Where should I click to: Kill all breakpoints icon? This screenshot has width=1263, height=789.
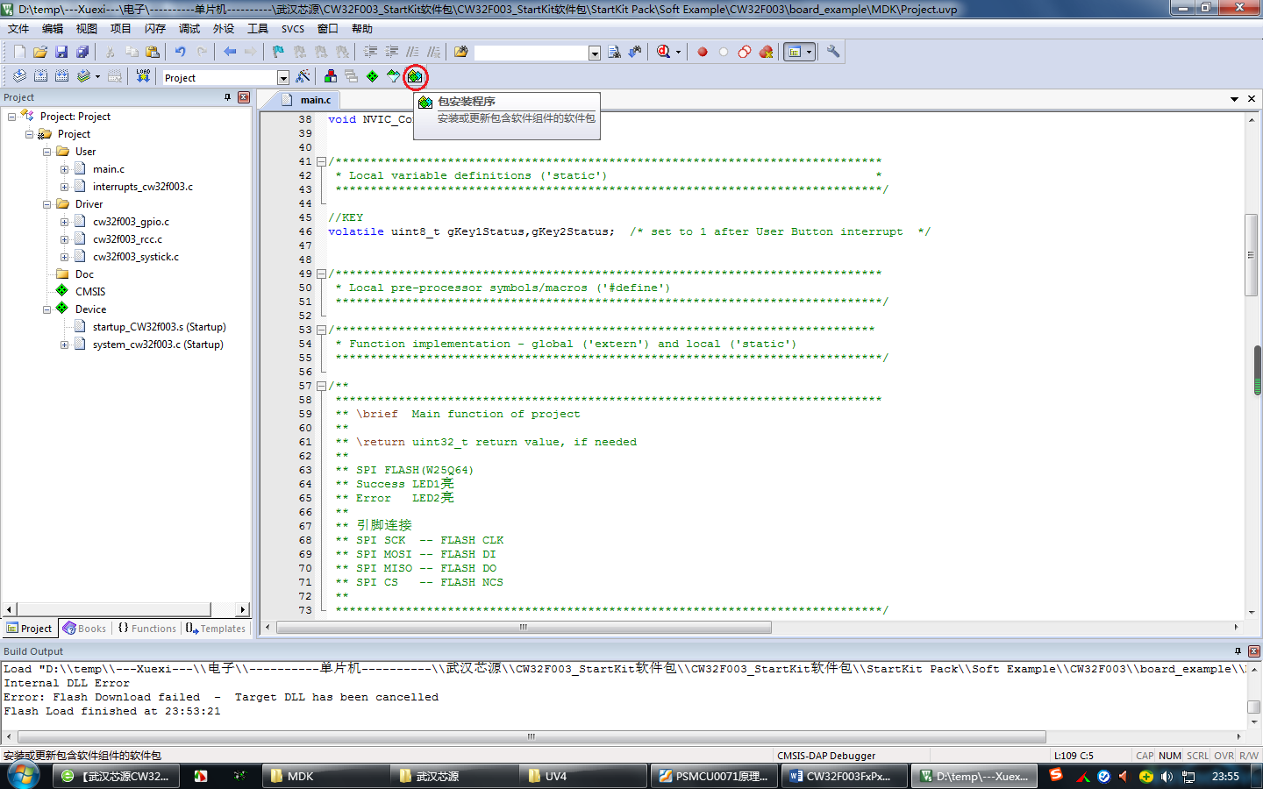pyautogui.click(x=767, y=52)
